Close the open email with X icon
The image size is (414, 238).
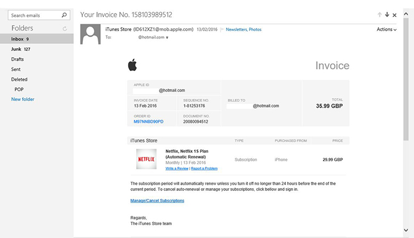[395, 15]
